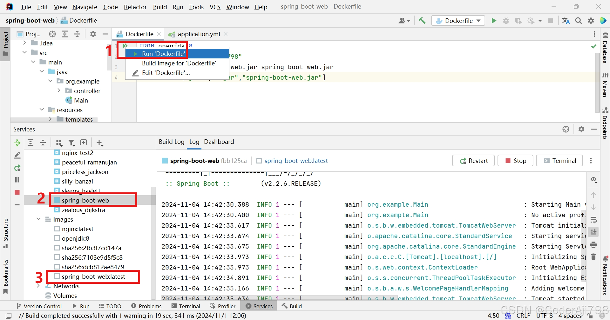The image size is (610, 320).
Task: Click the log horizontal scrollbar
Action: (280, 298)
